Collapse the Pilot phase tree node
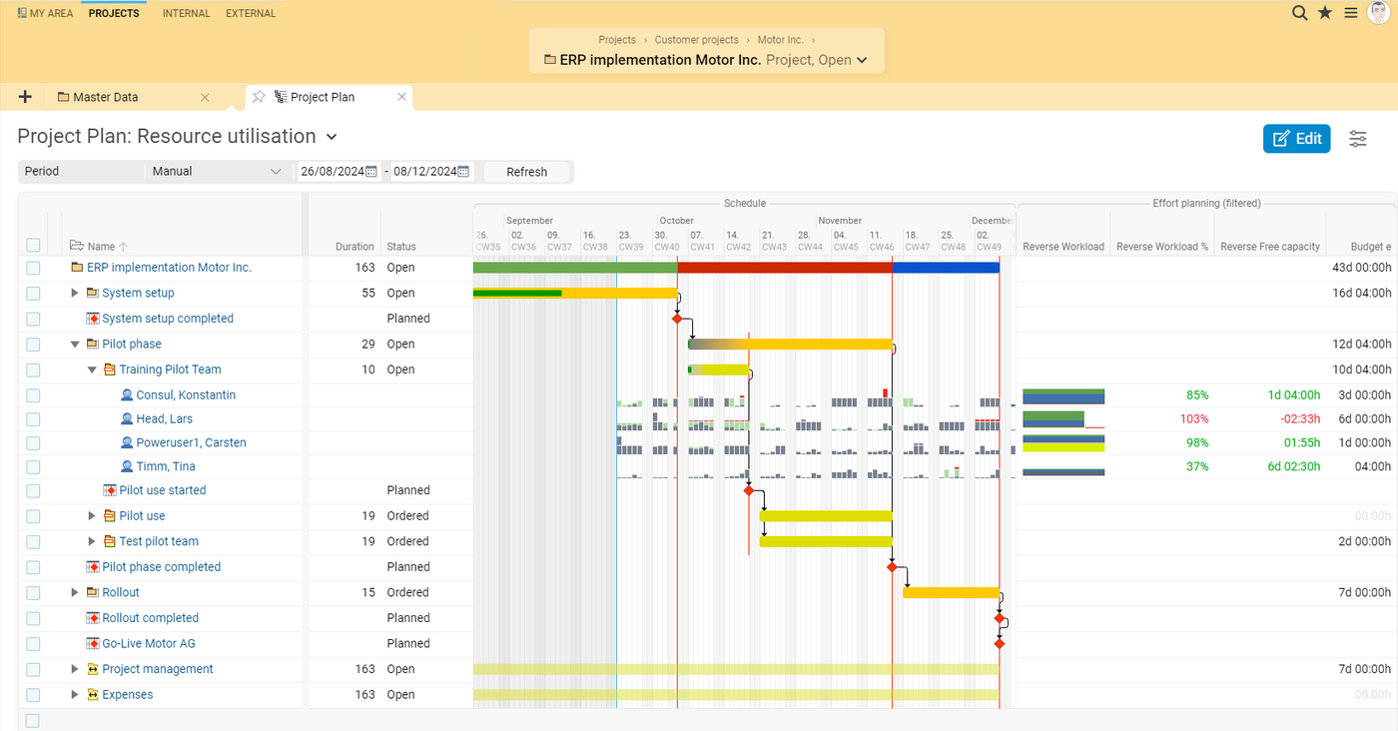The width and height of the screenshot is (1398, 731). point(75,345)
